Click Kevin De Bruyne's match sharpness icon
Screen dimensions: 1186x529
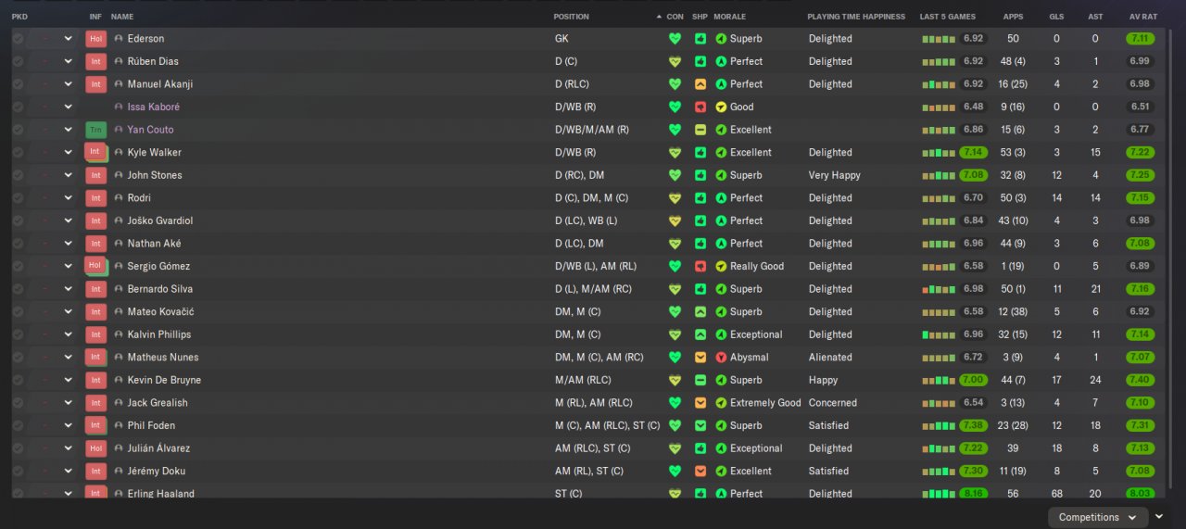(700, 380)
